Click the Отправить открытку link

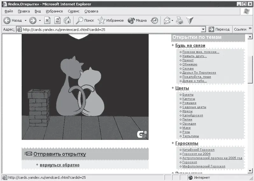point(60,154)
